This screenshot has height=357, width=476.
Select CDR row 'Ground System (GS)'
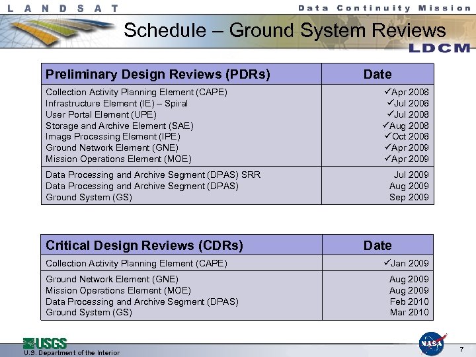tap(89, 312)
